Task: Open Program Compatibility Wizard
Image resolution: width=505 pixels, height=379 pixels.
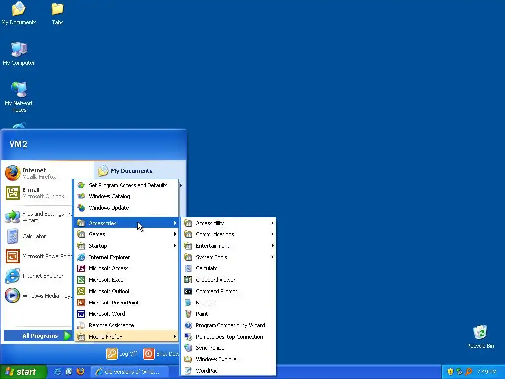Action: coord(229,325)
